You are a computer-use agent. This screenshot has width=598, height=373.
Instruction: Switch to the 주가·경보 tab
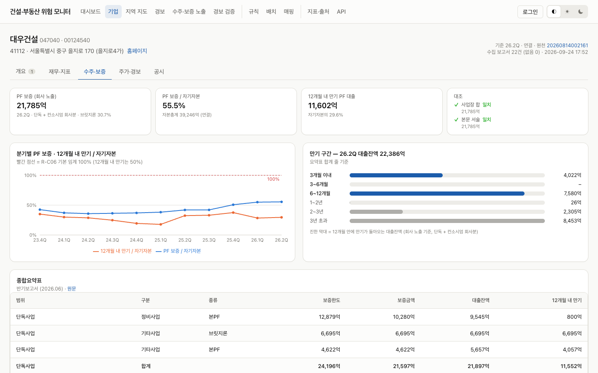130,72
